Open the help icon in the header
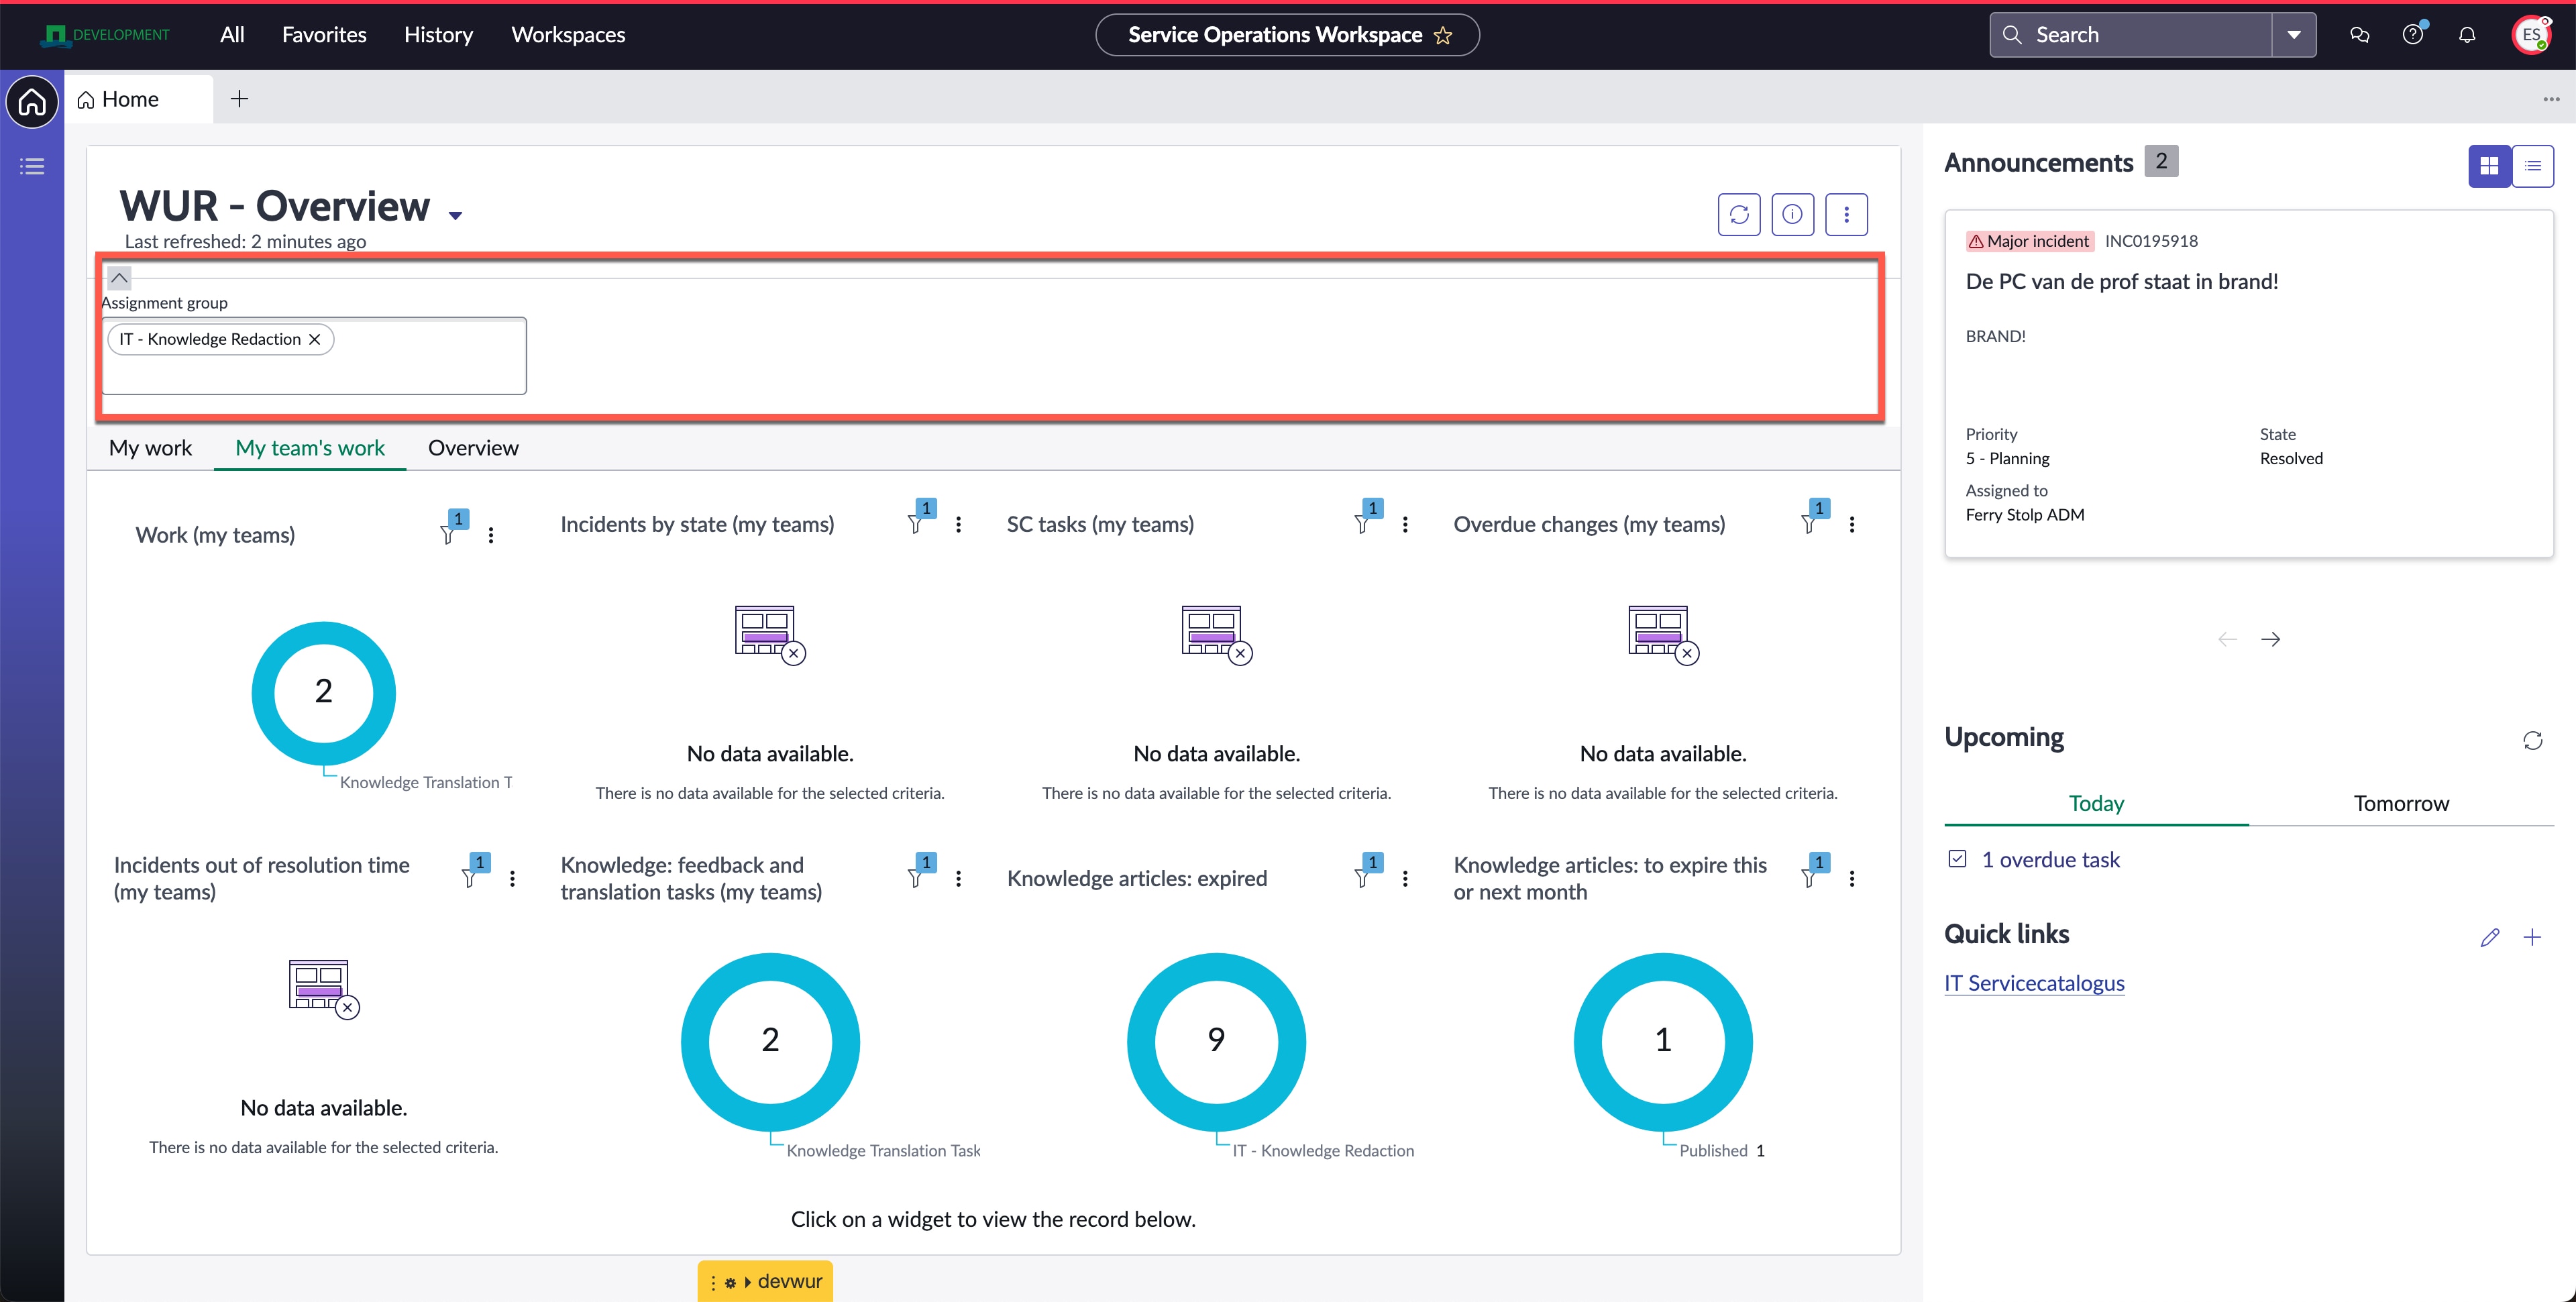Viewport: 2576px width, 1302px height. tap(2412, 35)
